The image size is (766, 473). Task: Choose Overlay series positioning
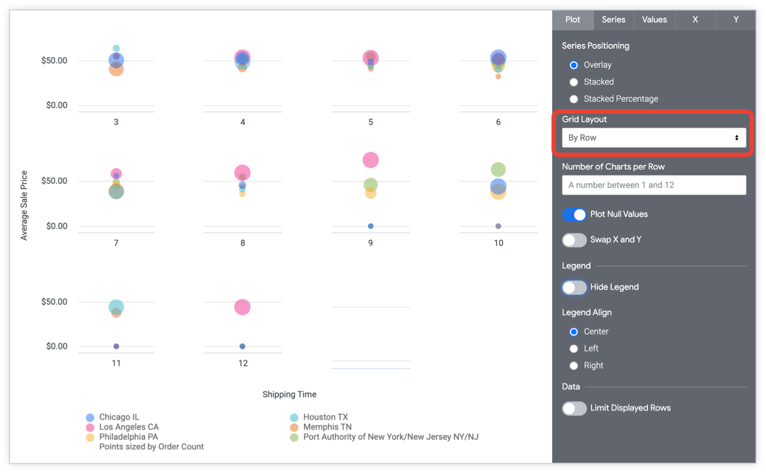tap(574, 65)
